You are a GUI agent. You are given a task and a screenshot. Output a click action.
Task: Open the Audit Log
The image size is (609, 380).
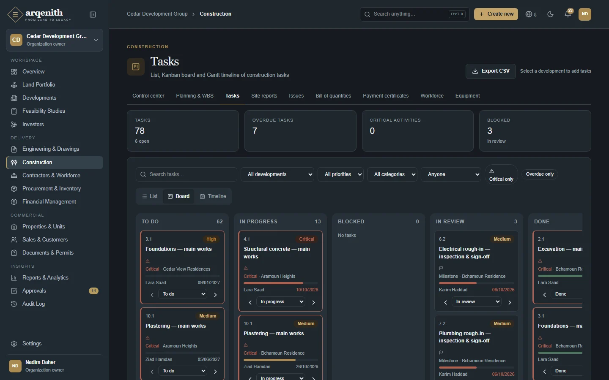point(55,304)
